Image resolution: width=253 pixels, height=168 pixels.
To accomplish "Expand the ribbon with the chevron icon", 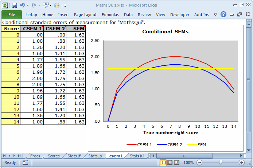I will click(x=215, y=14).
